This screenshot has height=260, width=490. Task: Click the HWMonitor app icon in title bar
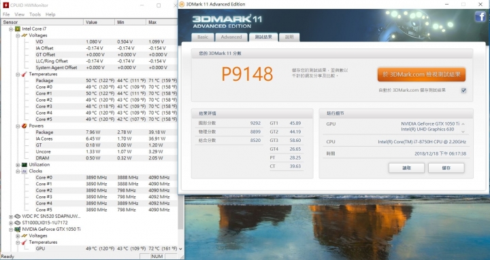pos(5,5)
